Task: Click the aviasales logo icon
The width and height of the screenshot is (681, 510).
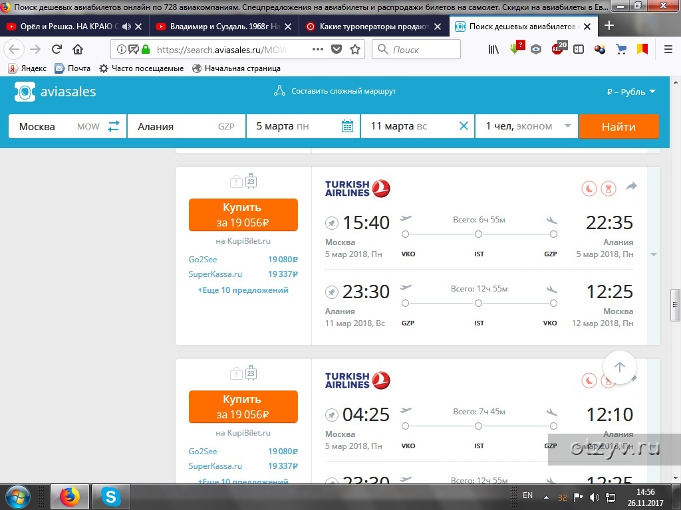Action: pos(25,92)
